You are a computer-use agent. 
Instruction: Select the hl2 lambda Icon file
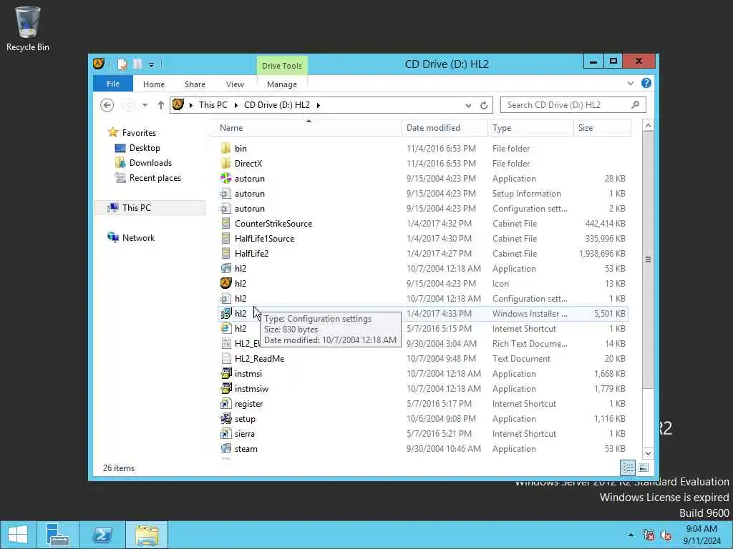(x=225, y=283)
